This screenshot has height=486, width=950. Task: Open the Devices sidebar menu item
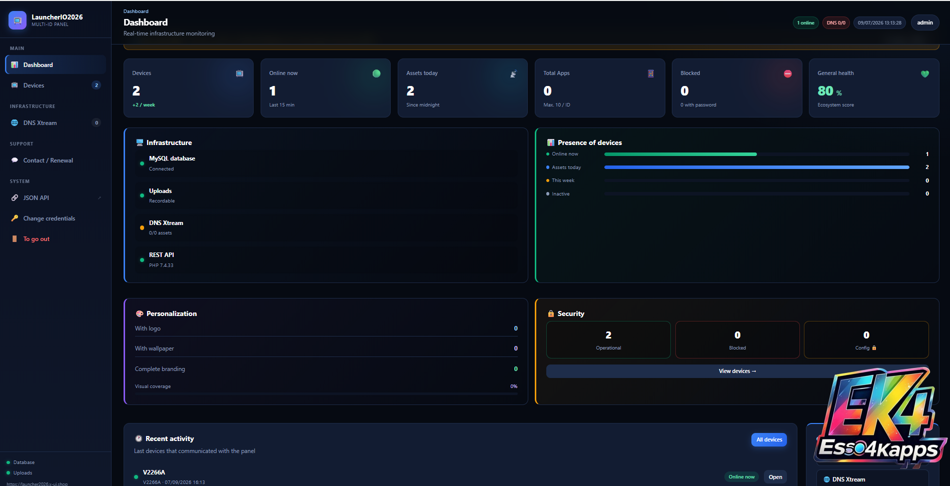[56, 85]
